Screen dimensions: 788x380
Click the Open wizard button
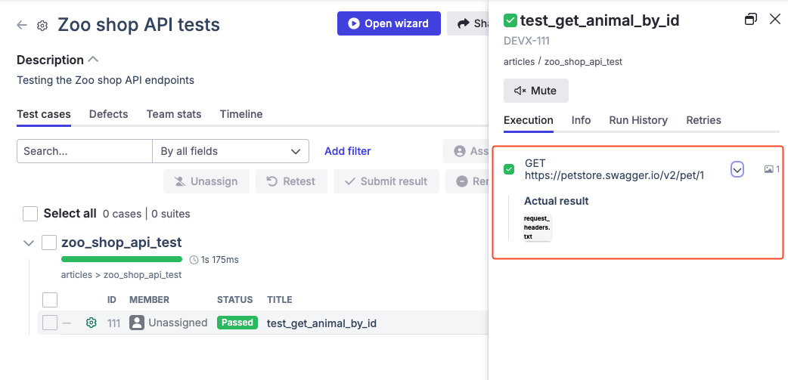coord(387,23)
